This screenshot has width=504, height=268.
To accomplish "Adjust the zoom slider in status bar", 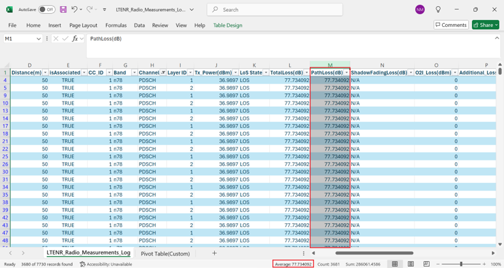I will pyautogui.click(x=461, y=264).
